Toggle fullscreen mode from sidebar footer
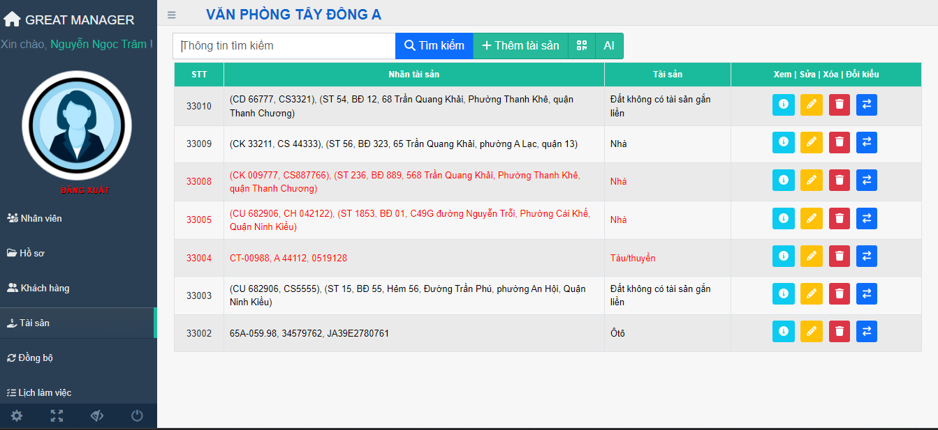The width and height of the screenshot is (938, 430). pos(57,416)
